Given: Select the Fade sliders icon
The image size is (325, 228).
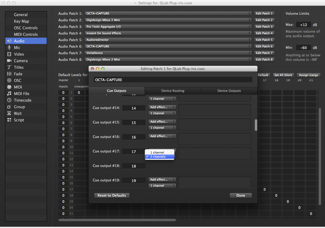Looking at the screenshot, I should coord(9,74).
